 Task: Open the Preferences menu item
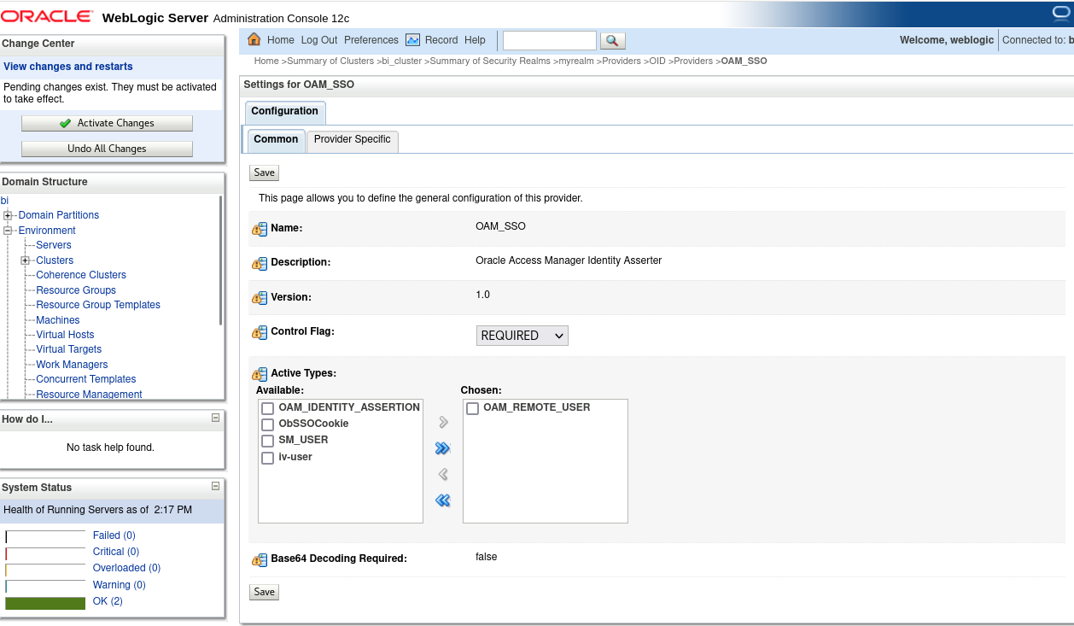[371, 40]
